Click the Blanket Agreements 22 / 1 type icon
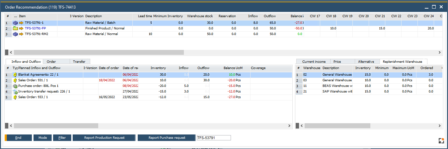 pyautogui.click(x=15, y=75)
